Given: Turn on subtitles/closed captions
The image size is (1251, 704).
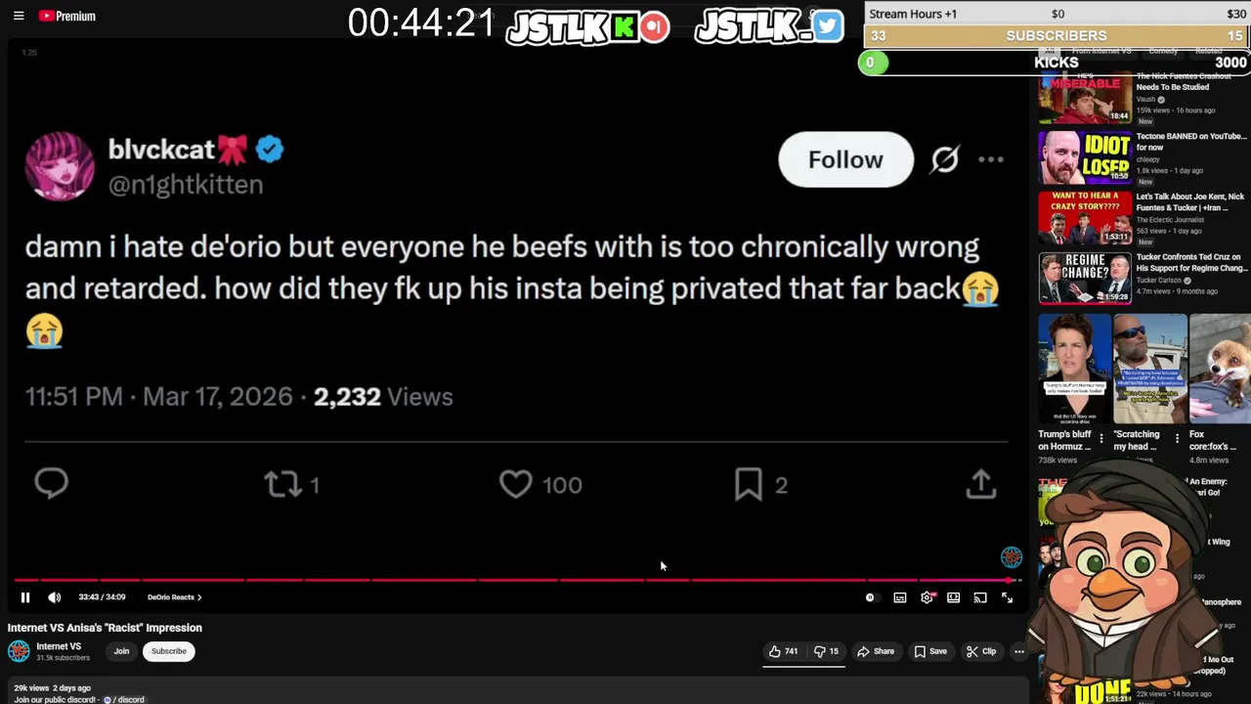Looking at the screenshot, I should (x=900, y=597).
